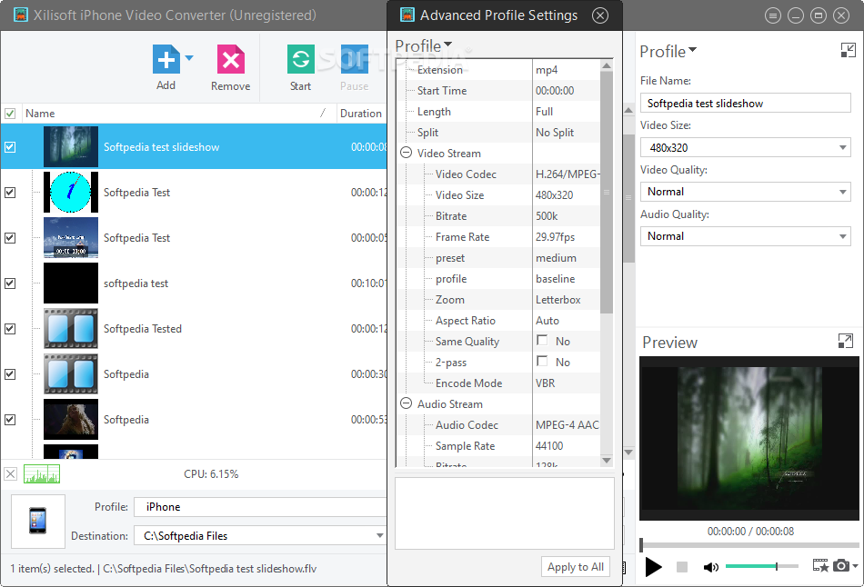Open the Add button dropdown arrow
864x587 pixels.
pyautogui.click(x=189, y=57)
